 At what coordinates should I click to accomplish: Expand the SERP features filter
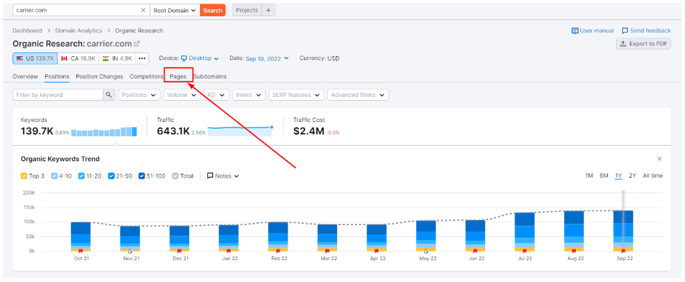click(296, 95)
